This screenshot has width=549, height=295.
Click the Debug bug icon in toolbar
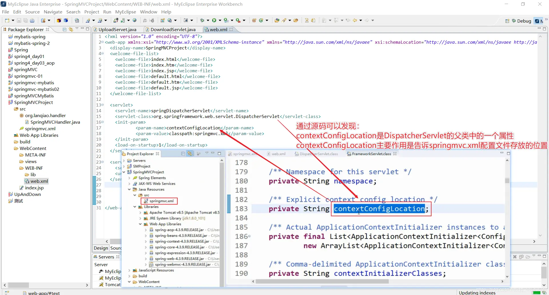202,20
